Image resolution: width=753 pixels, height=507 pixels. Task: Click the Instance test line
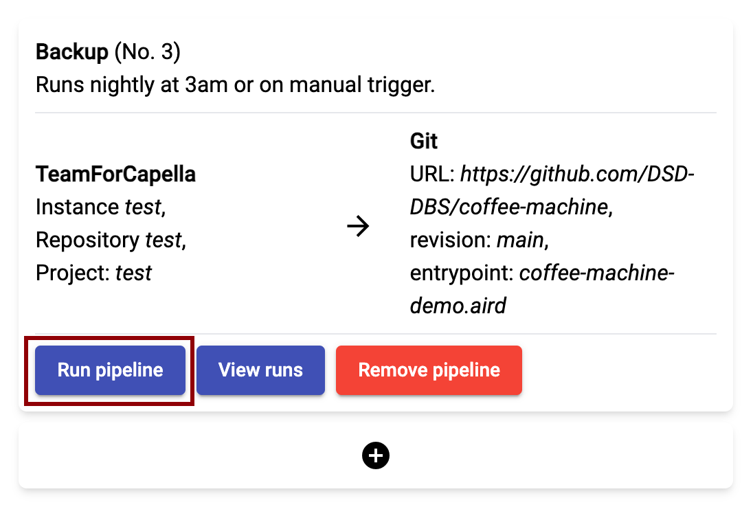point(101,207)
